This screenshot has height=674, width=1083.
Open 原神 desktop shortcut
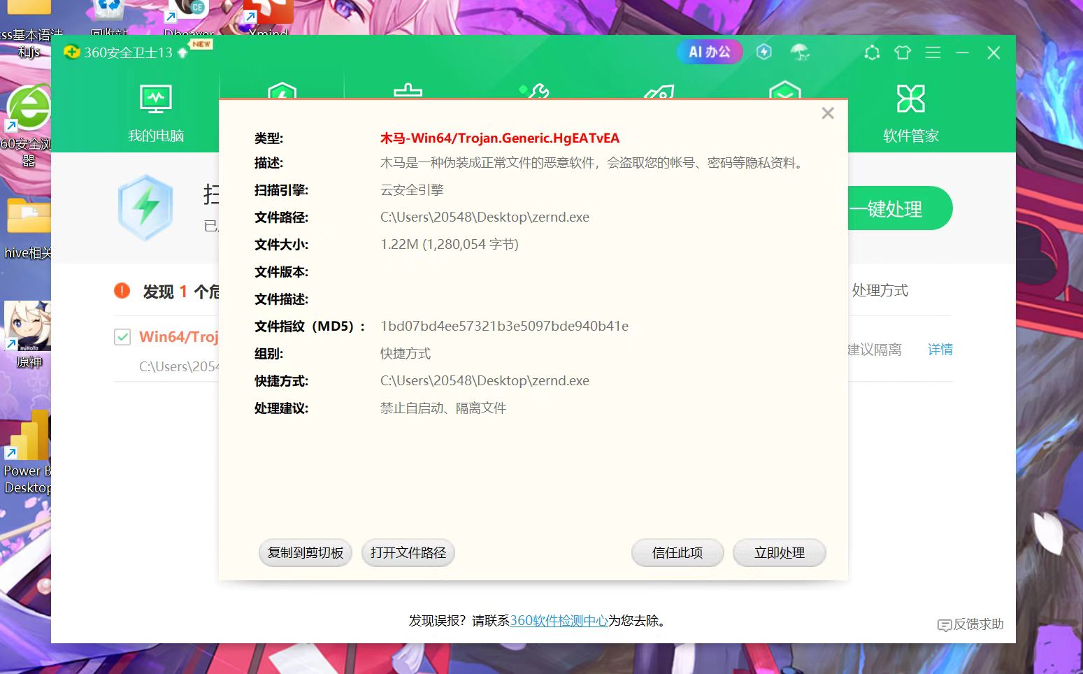click(28, 334)
